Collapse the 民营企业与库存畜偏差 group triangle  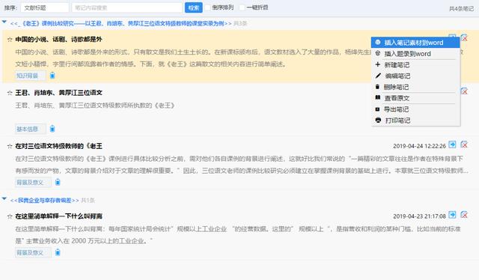pyautogui.click(x=4, y=199)
